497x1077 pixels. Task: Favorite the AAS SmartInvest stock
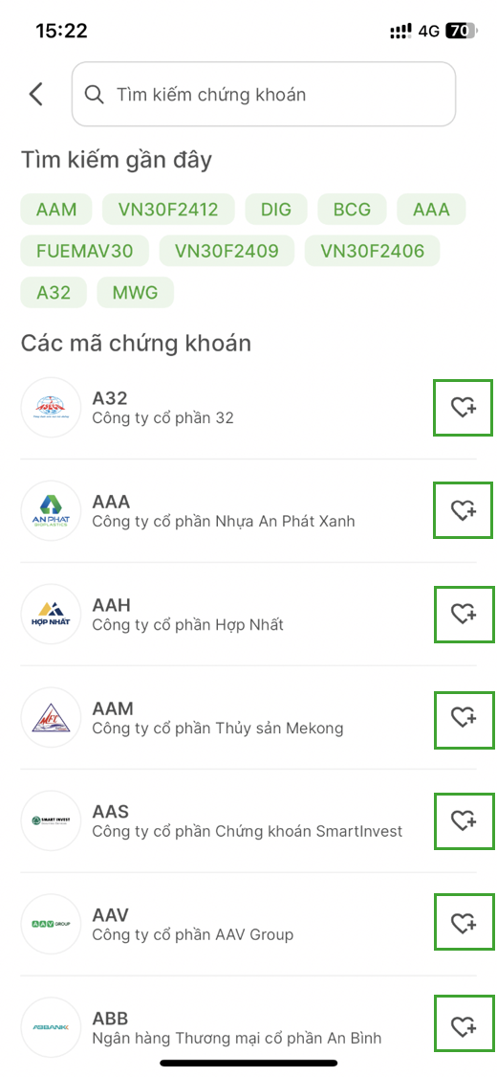click(x=464, y=820)
